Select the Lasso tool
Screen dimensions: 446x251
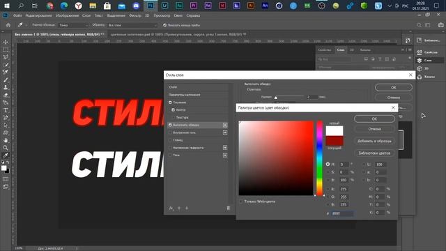[x=6, y=57]
